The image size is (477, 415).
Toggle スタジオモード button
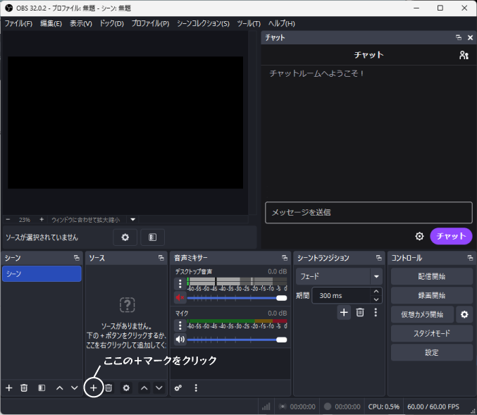point(431,333)
